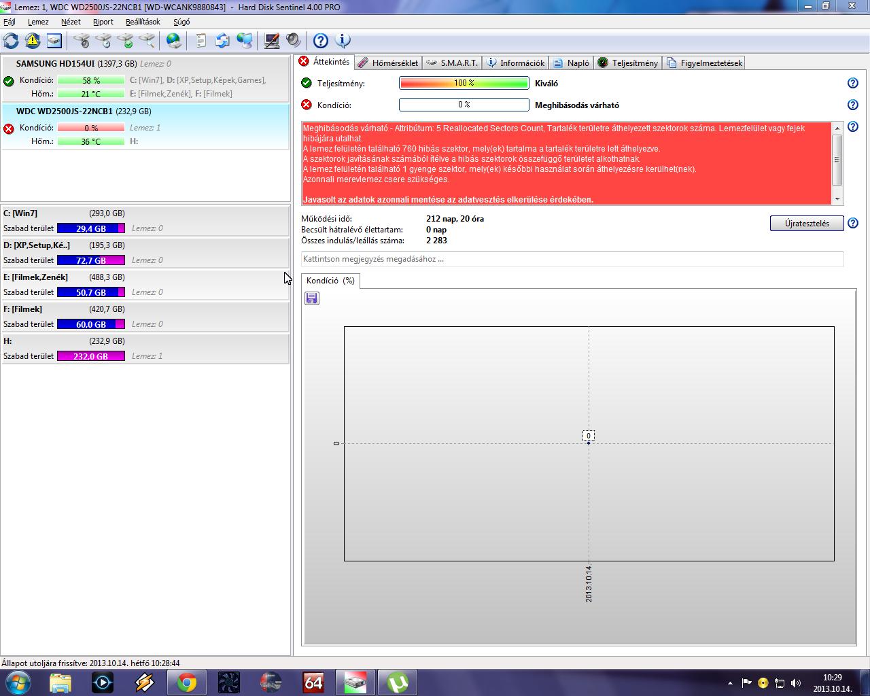
Task: Open the Beállítások menu
Action: (143, 22)
